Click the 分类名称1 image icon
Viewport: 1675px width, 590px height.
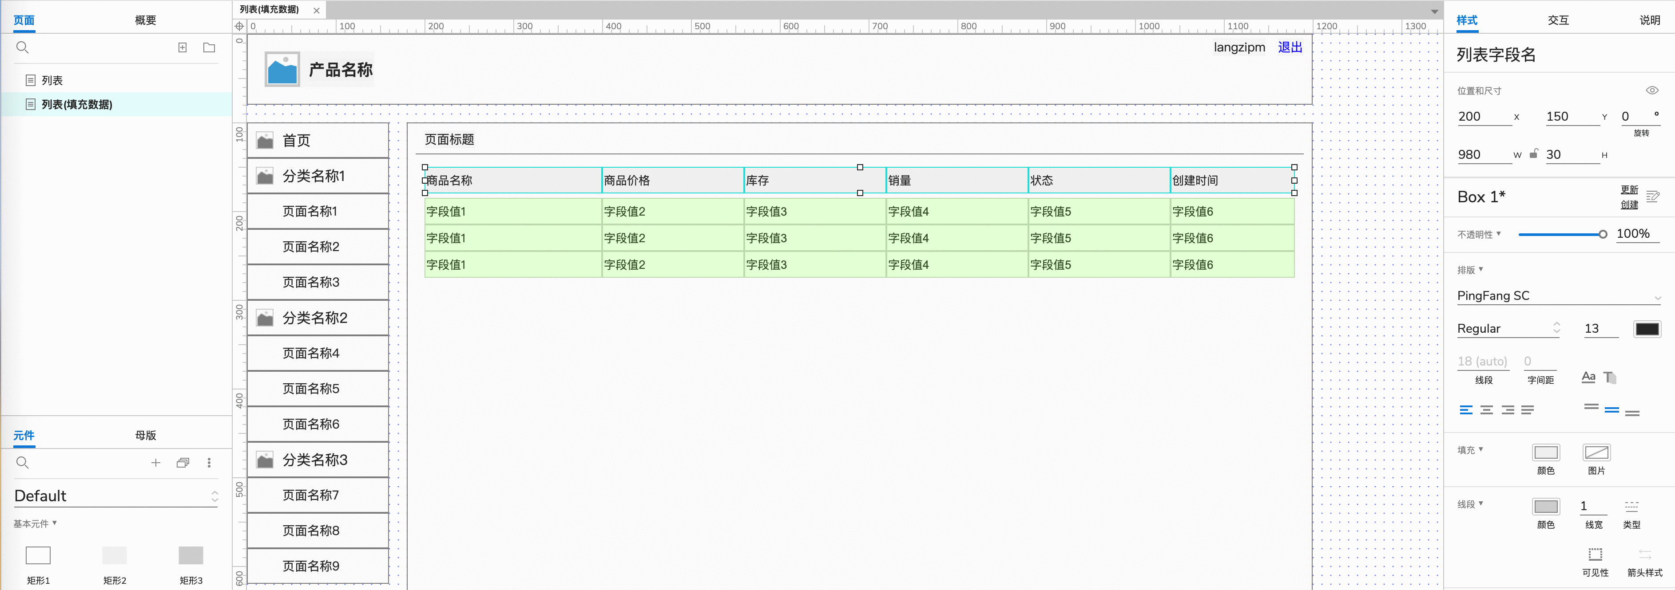pos(265,176)
